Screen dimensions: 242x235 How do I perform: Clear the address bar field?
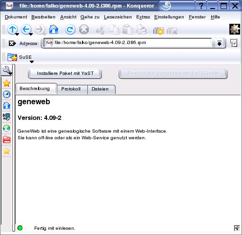coord(12,43)
